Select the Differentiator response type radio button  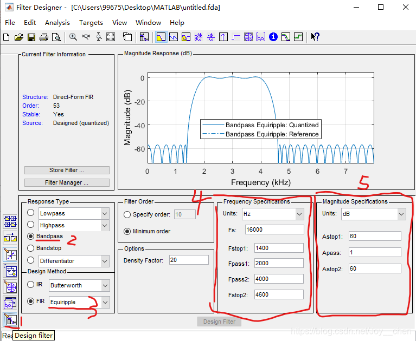[31, 260]
